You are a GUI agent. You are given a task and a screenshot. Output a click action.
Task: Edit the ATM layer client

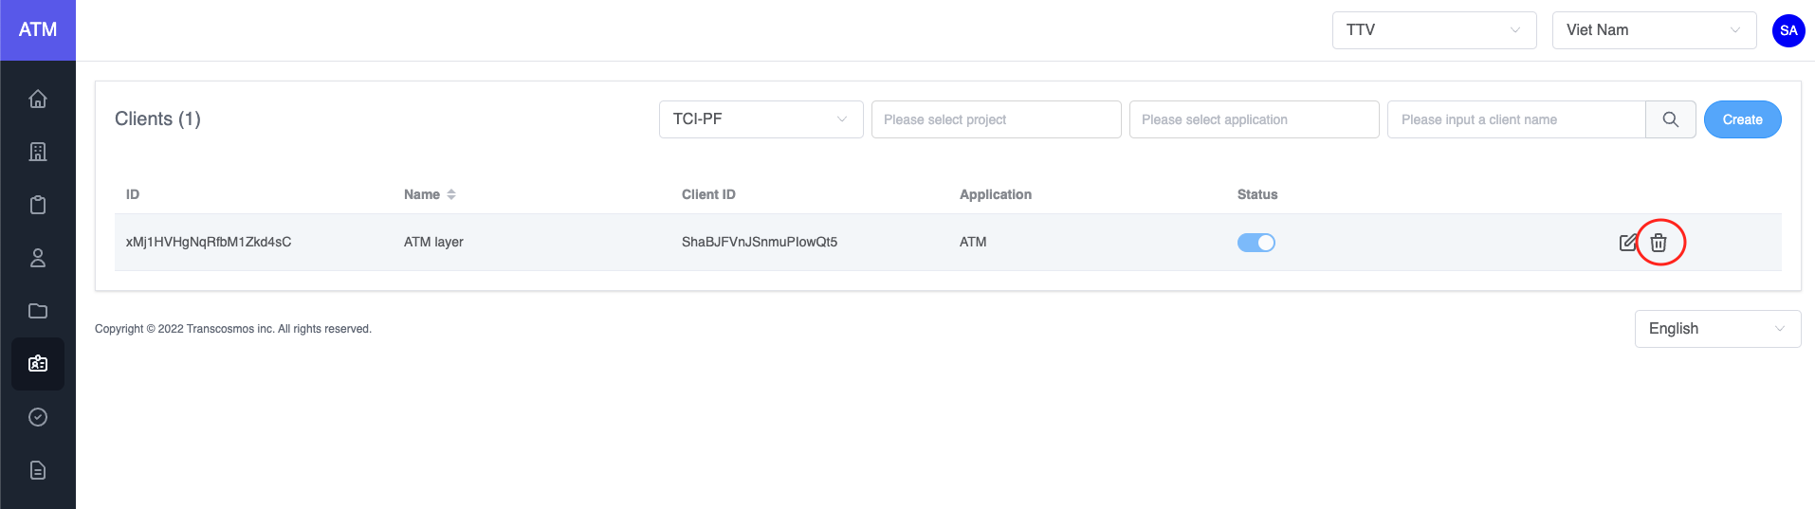coord(1627,243)
